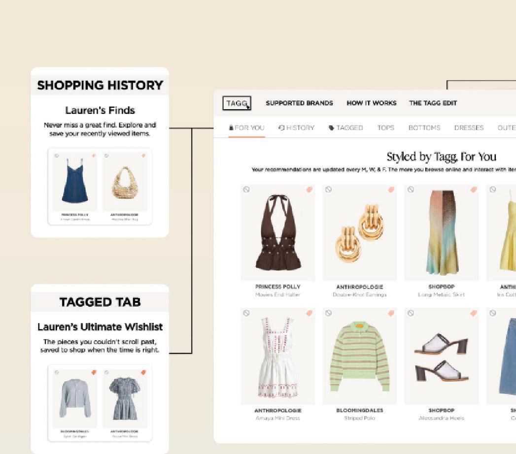
Task: Tag the Amaya Mini Dress
Action: pos(310,313)
